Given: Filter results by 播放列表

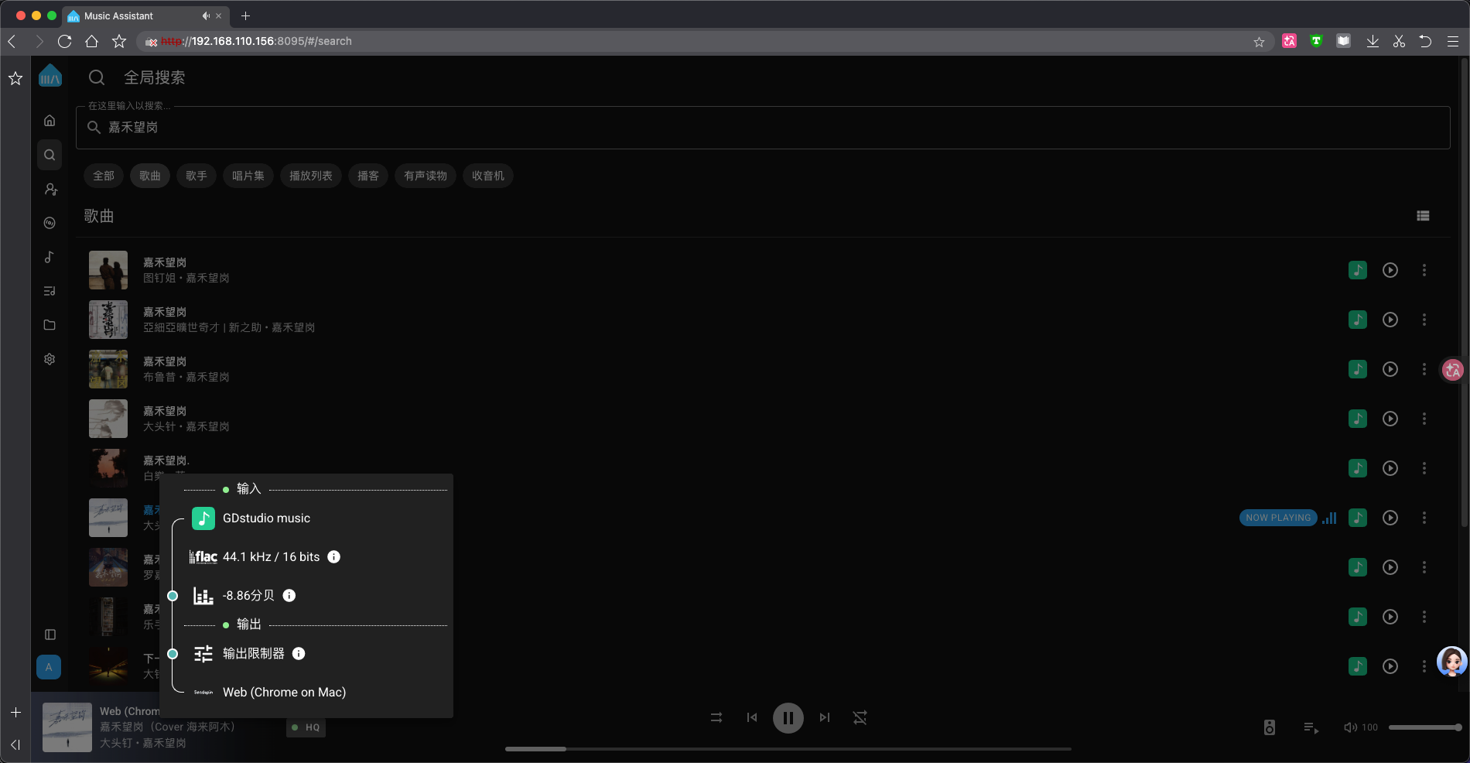Looking at the screenshot, I should (311, 176).
